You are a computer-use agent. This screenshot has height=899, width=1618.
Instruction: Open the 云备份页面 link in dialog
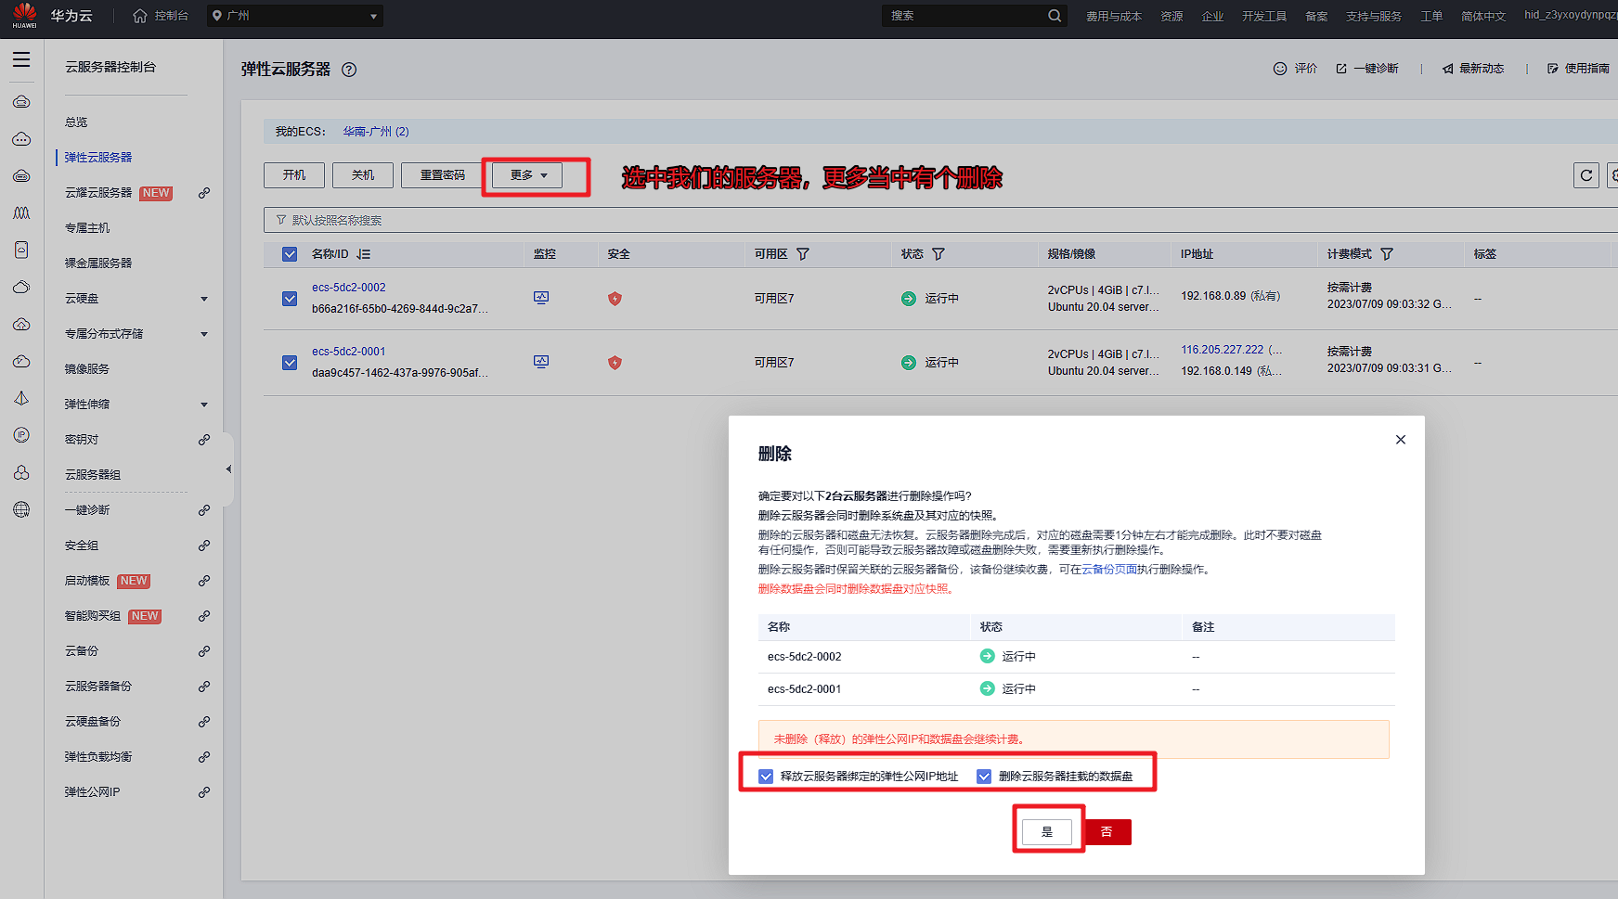[1109, 570]
